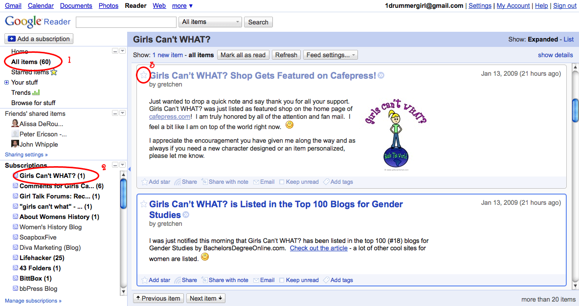Click the Women's History Blog feed icon
The width and height of the screenshot is (579, 306).
[16, 227]
